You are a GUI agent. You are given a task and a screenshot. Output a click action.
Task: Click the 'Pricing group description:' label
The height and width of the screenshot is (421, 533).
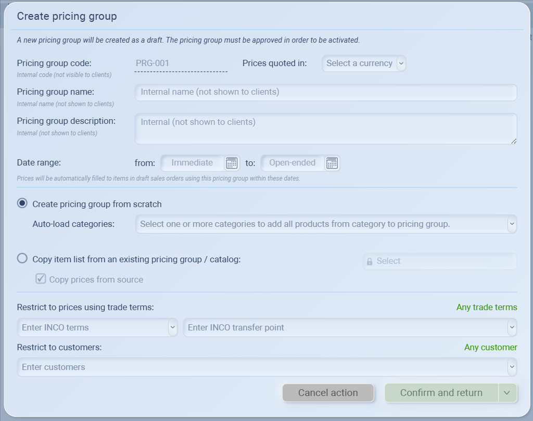coord(66,121)
